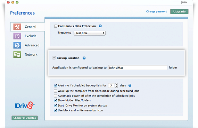Image resolution: width=198 pixels, height=128 pixels.
Task: Click the IDrive logo
Action: pos(25,105)
